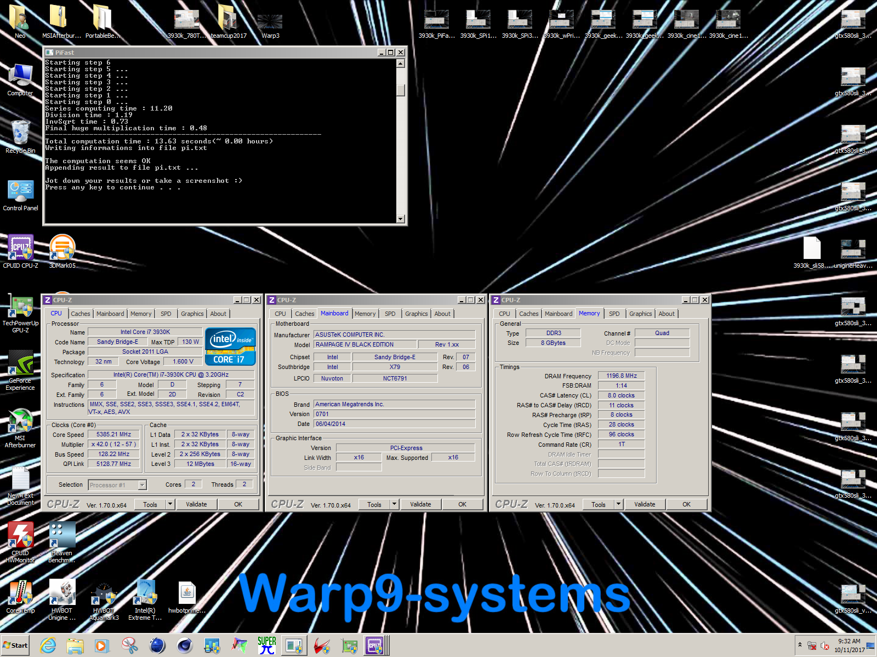This screenshot has width=877, height=657.
Task: Click Tools button in the Mainboard window
Action: click(x=374, y=504)
